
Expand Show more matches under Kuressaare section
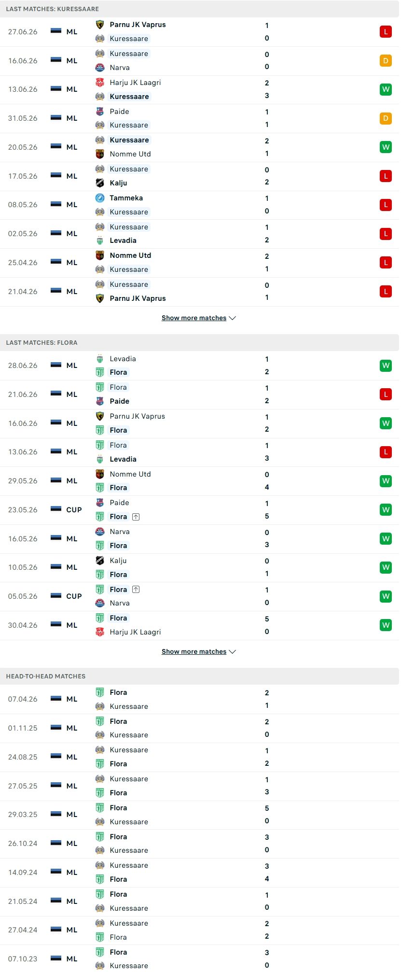198,318
